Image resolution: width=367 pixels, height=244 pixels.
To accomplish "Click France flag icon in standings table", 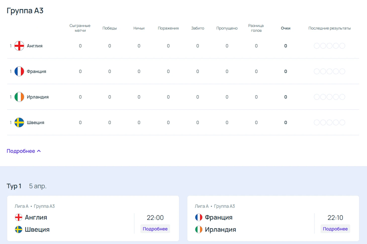I will click(x=19, y=72).
